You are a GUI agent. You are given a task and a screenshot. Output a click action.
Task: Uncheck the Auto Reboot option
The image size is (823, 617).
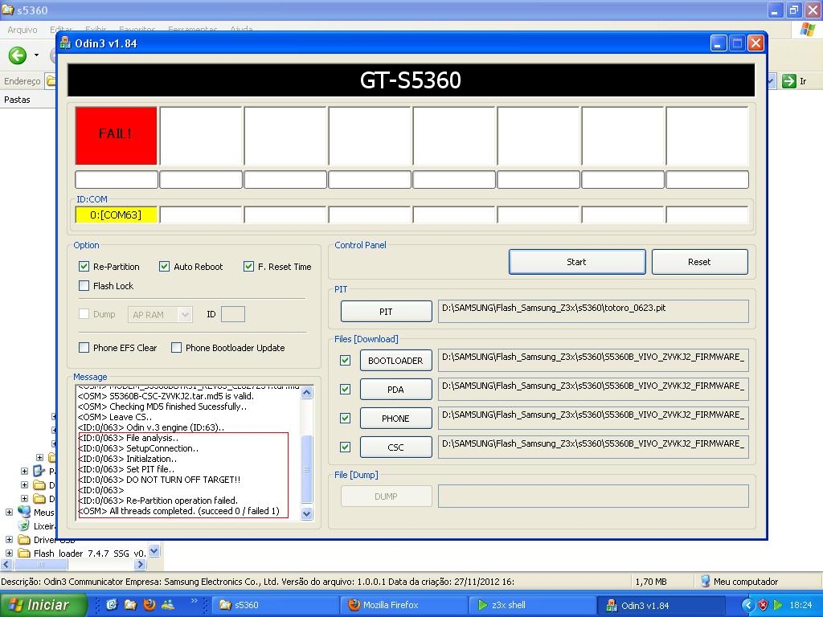[x=164, y=267]
